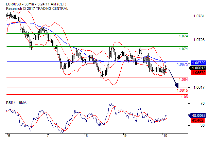This screenshot has width=208, height=143.
Task: Click the Research © 2017 TRADING CENTRAL text
Action: pos(37,8)
